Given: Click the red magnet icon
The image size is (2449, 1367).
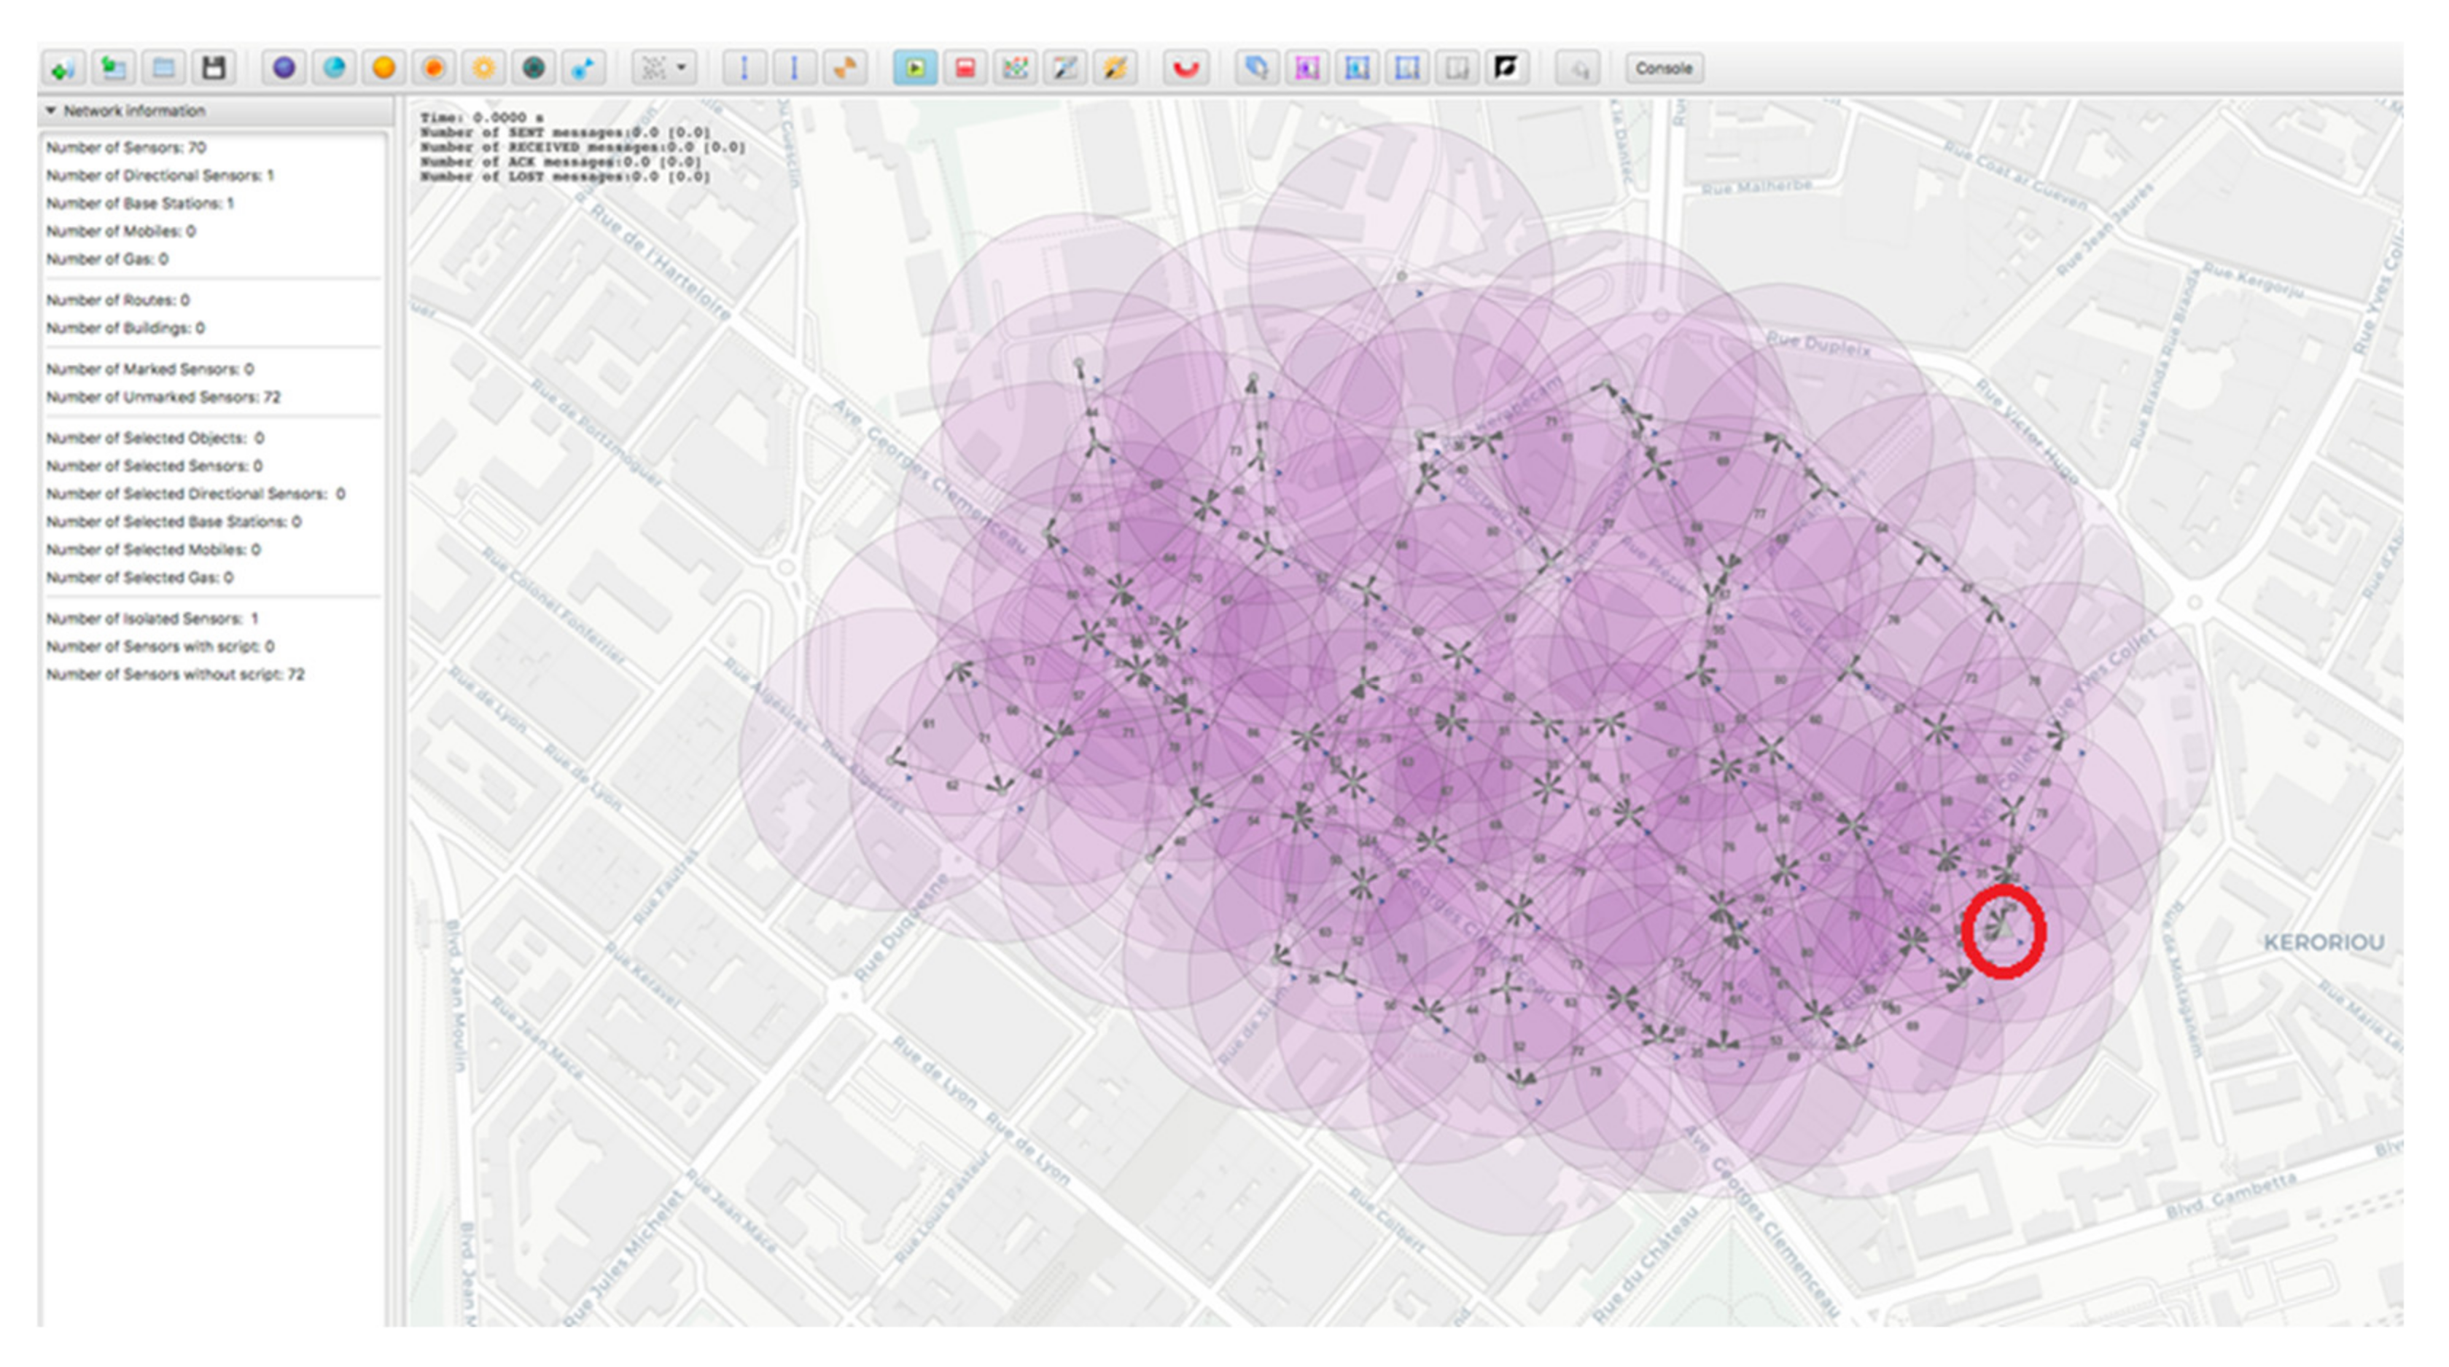Looking at the screenshot, I should pos(1185,68).
